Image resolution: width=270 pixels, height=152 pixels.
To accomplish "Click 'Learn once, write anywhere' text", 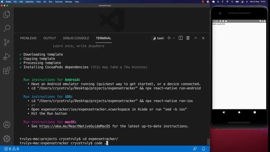I will click(78, 46).
